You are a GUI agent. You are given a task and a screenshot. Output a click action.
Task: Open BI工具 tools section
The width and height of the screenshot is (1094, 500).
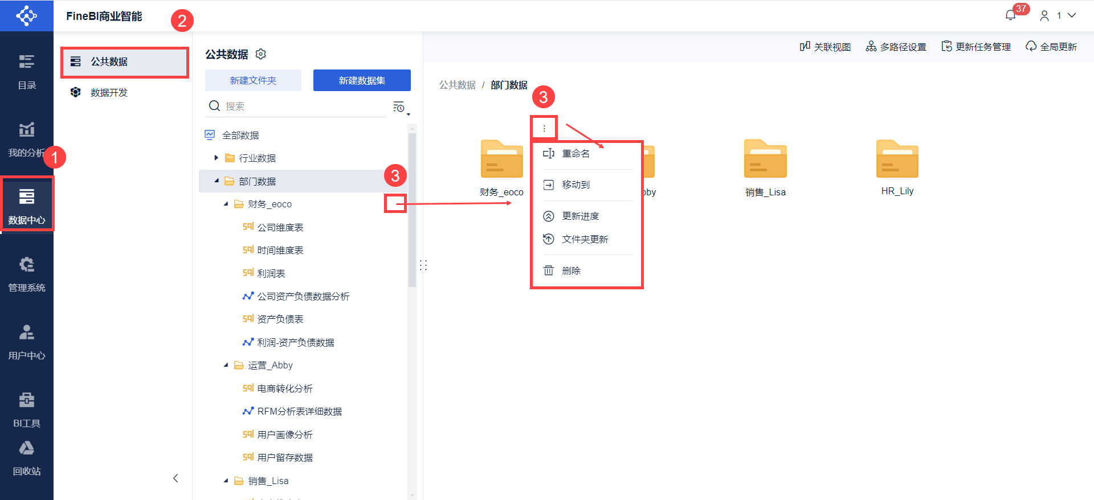(27, 410)
